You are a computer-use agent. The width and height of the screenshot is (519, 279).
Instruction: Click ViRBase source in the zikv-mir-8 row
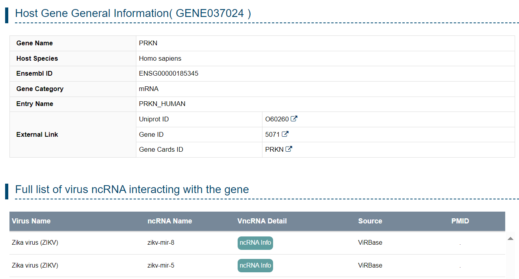coord(370,243)
